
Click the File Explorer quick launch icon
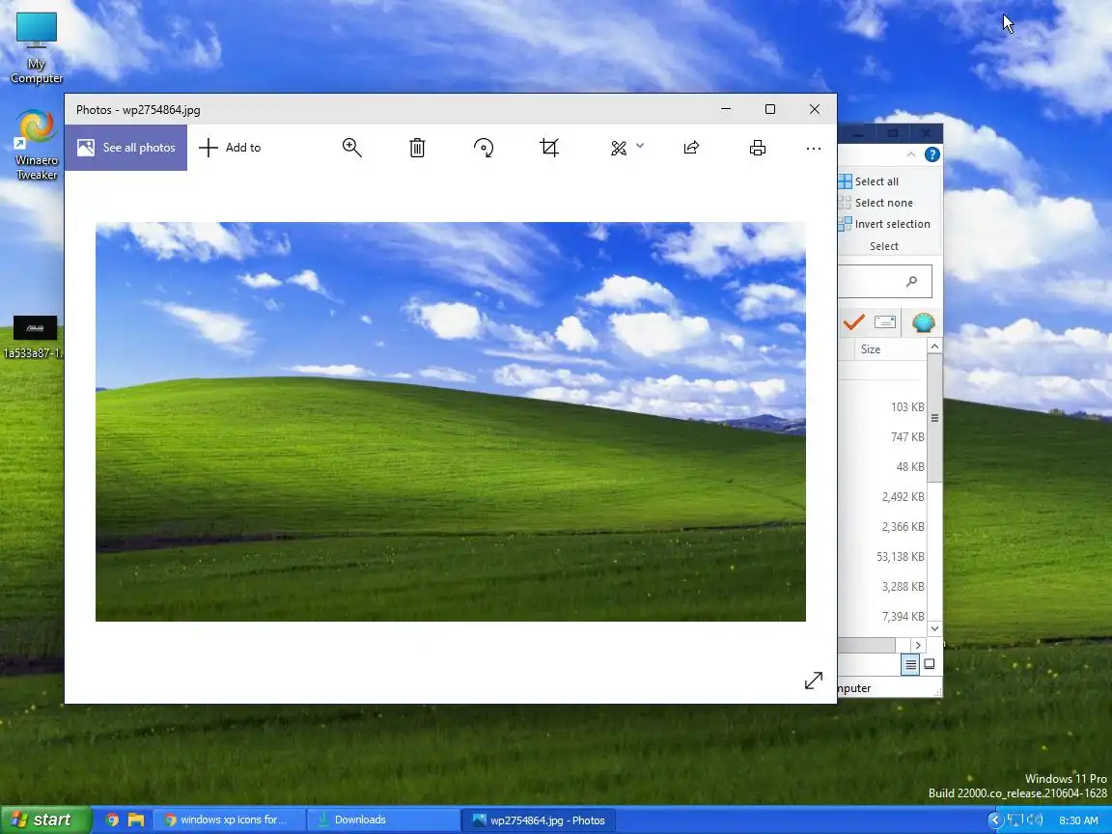136,820
